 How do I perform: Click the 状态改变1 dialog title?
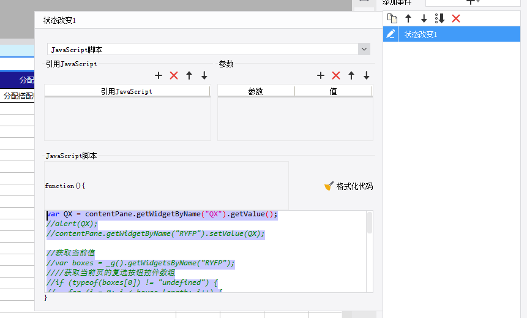tap(59, 20)
